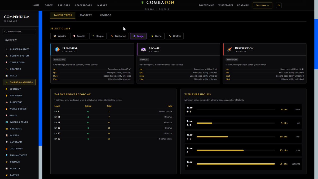The width and height of the screenshot is (318, 179).
Task: Click the search icon in filter box
Action: [x=5, y=32]
